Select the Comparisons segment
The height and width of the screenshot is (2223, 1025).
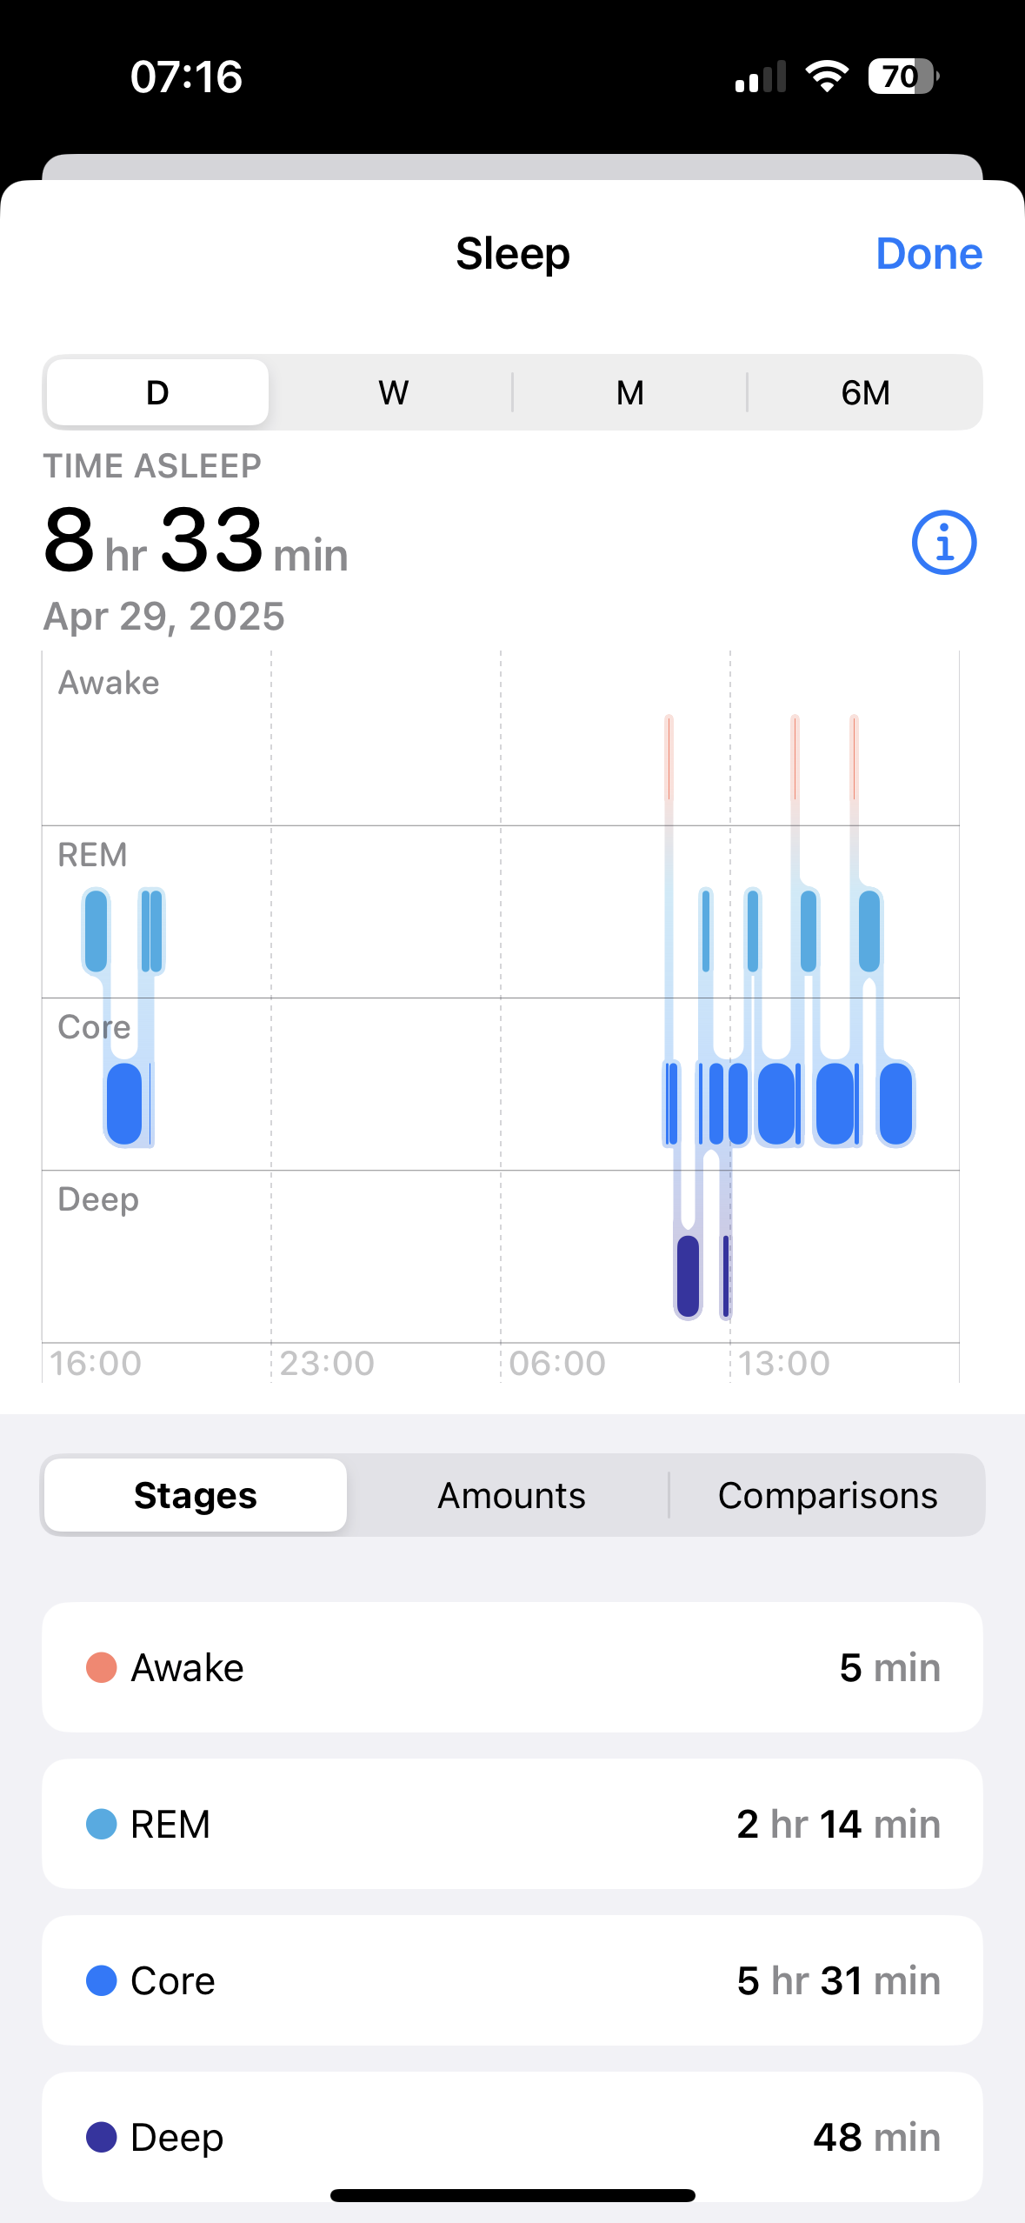[827, 1495]
